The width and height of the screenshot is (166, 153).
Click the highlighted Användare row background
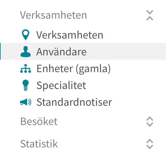[83, 51]
